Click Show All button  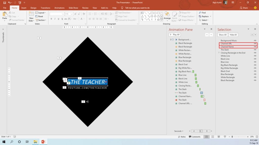(223, 35)
